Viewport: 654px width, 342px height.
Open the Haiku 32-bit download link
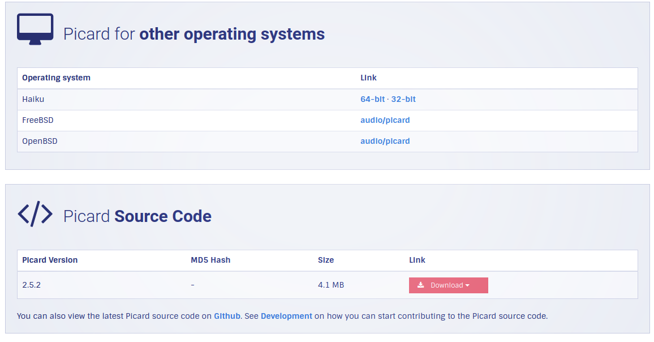click(403, 100)
